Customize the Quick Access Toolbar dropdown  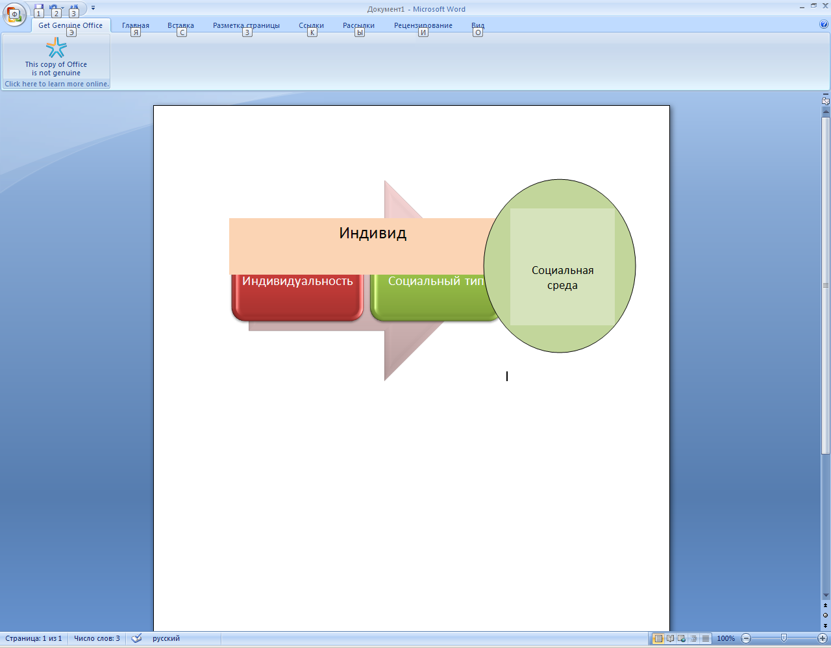click(93, 8)
